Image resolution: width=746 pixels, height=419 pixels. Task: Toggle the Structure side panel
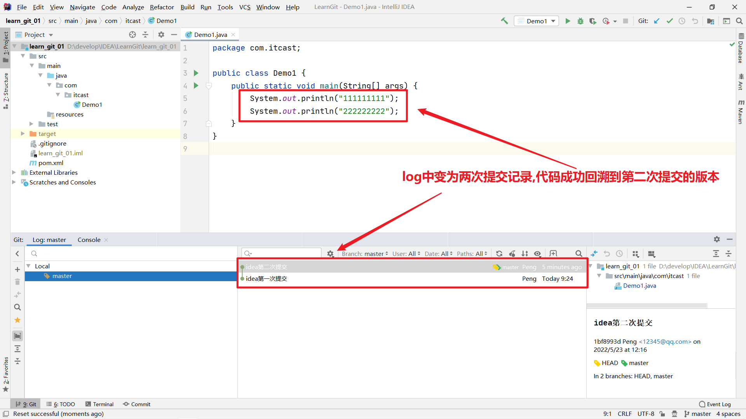coord(6,90)
